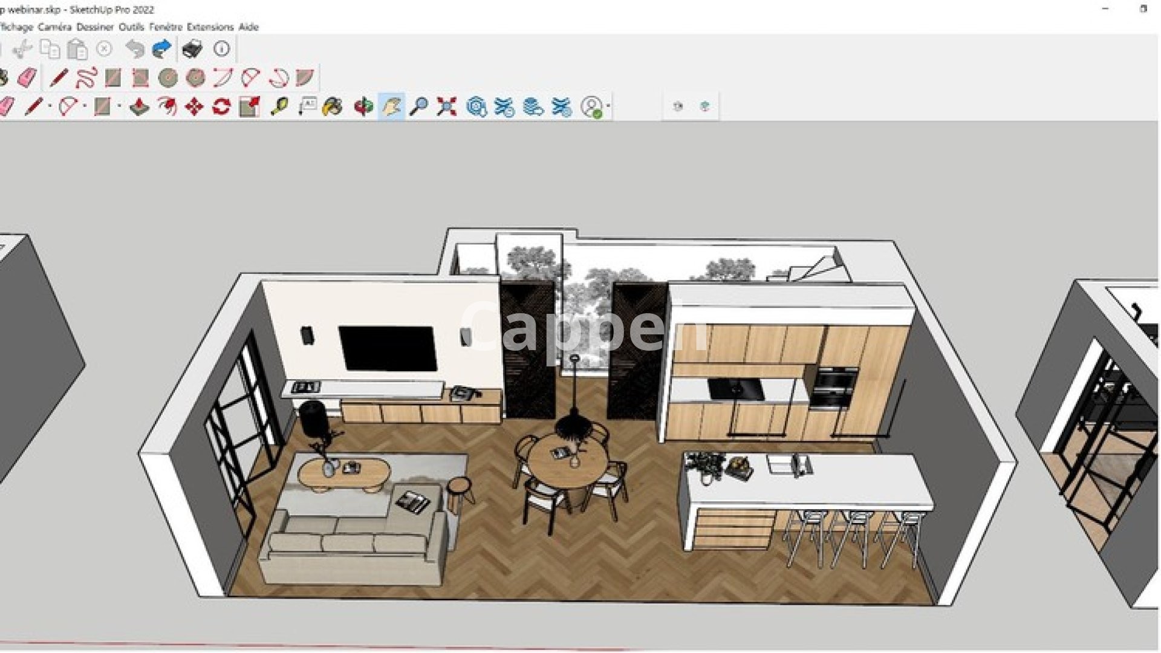Screen dimensions: 1161x653
Task: Choose the Paint Bucket tool
Action: (332, 107)
